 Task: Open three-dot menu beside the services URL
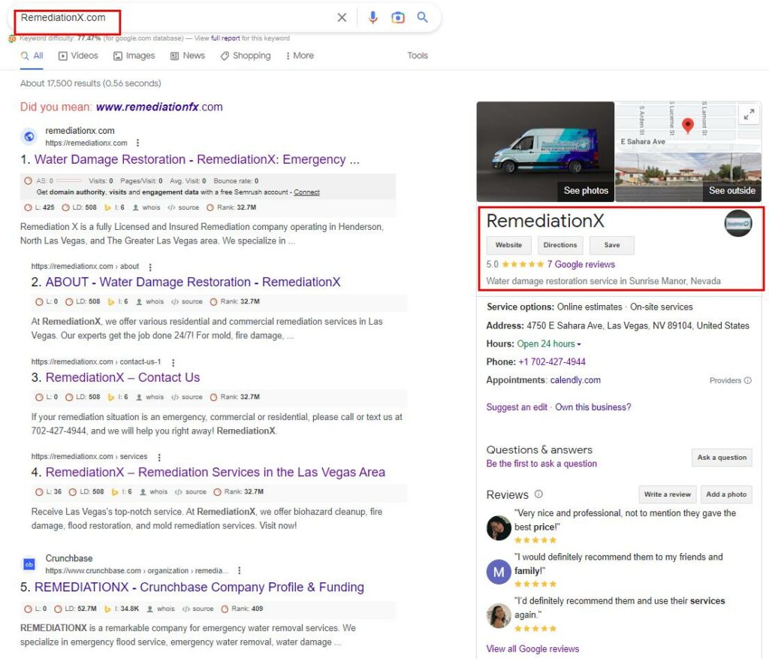click(159, 457)
